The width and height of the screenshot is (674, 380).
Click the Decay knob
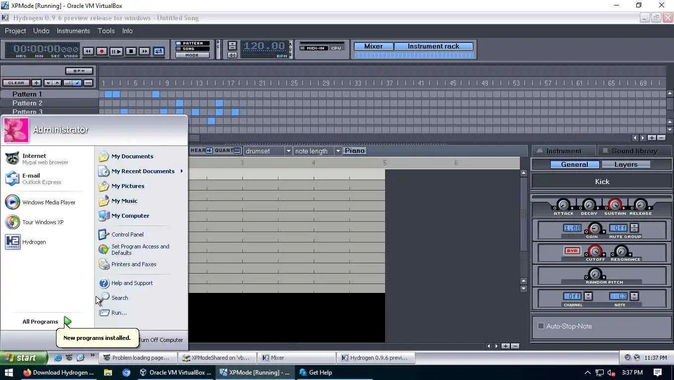pyautogui.click(x=589, y=204)
